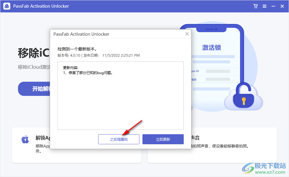Click the main window title PassFab Activation Unlocker
The width and height of the screenshot is (289, 177).
click(41, 6)
